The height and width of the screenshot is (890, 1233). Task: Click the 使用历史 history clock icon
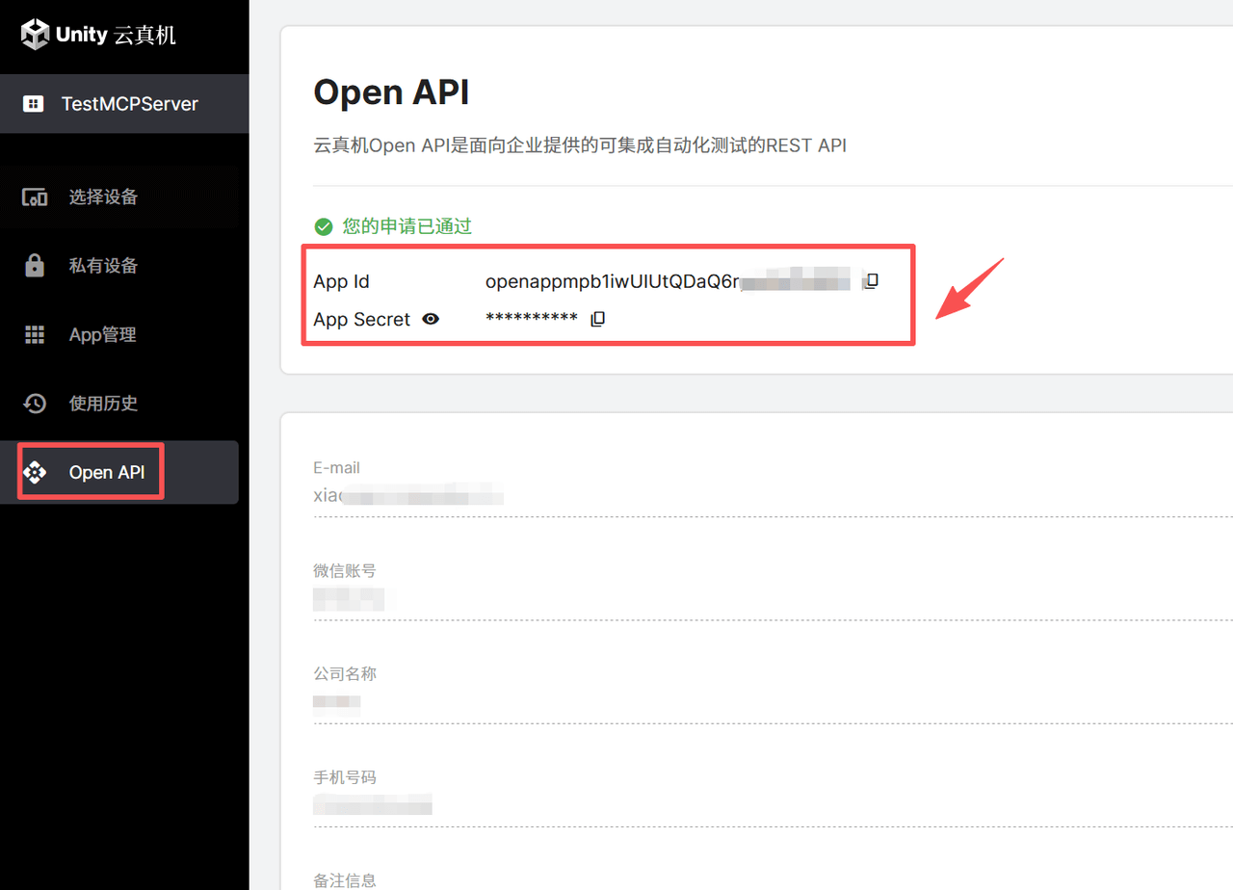click(x=35, y=404)
